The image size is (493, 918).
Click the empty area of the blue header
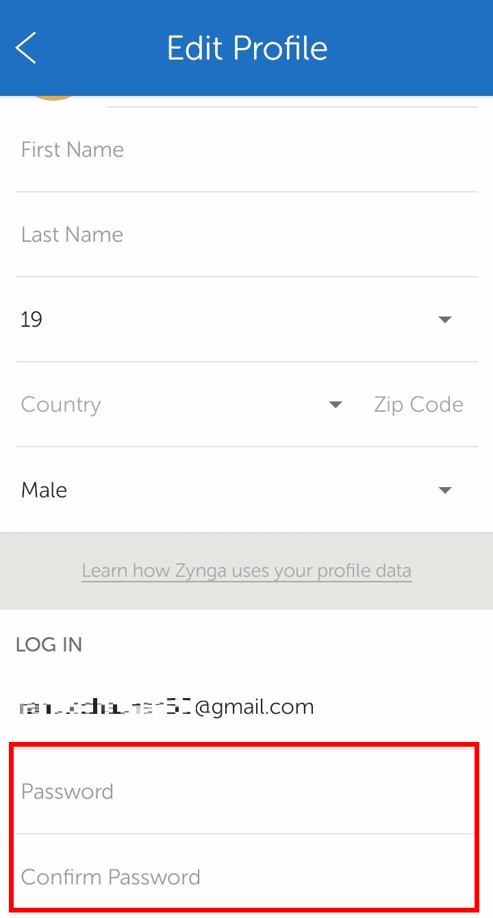[x=411, y=48]
